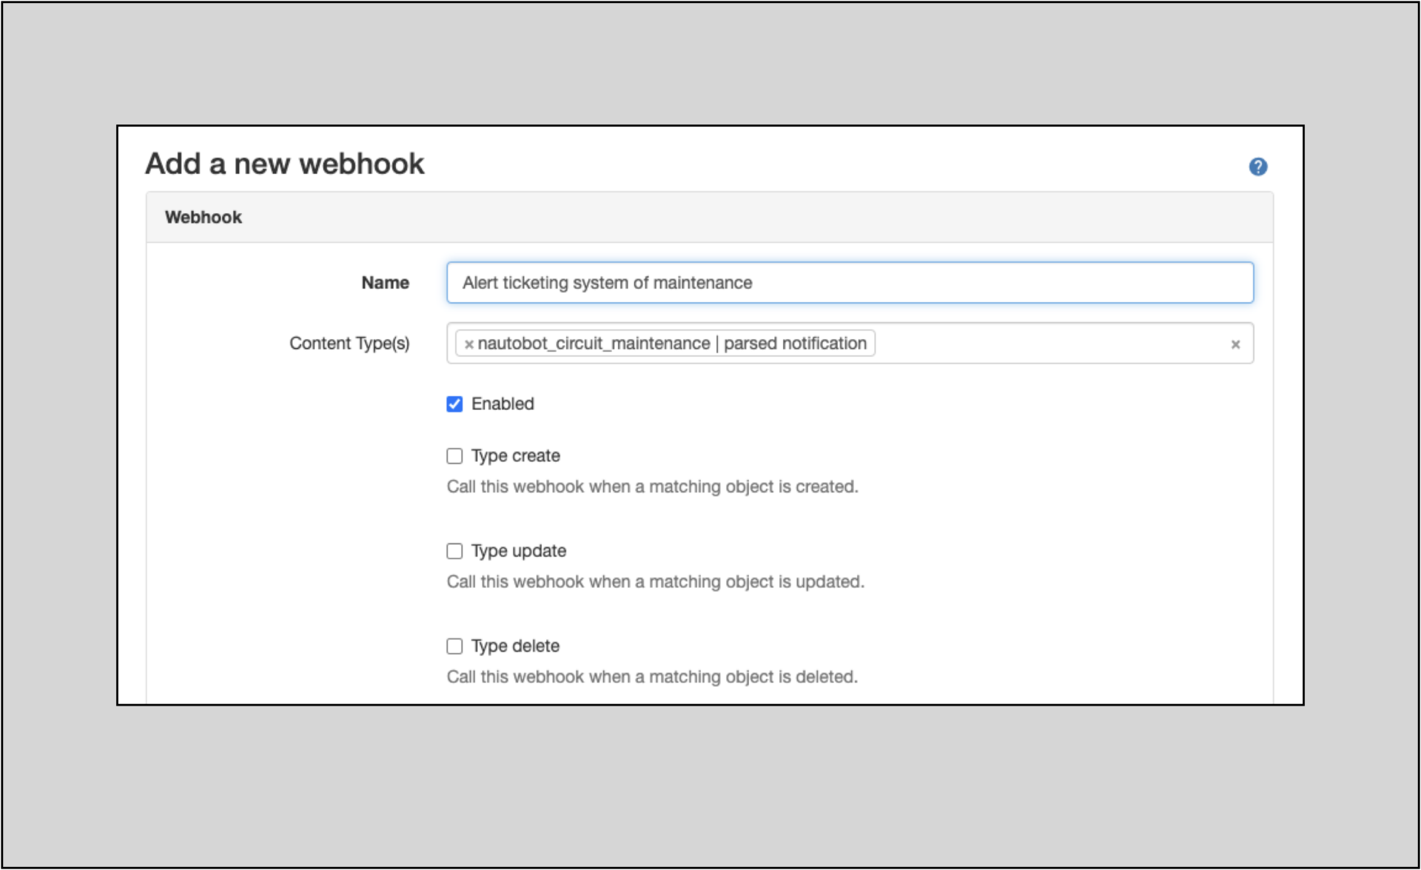This screenshot has height=870, width=1421.
Task: Click the Enabled checkbox label text
Action: point(503,404)
